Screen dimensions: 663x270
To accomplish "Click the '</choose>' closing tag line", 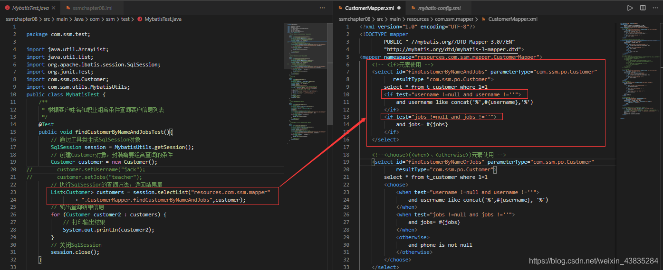I will pyautogui.click(x=397, y=260).
